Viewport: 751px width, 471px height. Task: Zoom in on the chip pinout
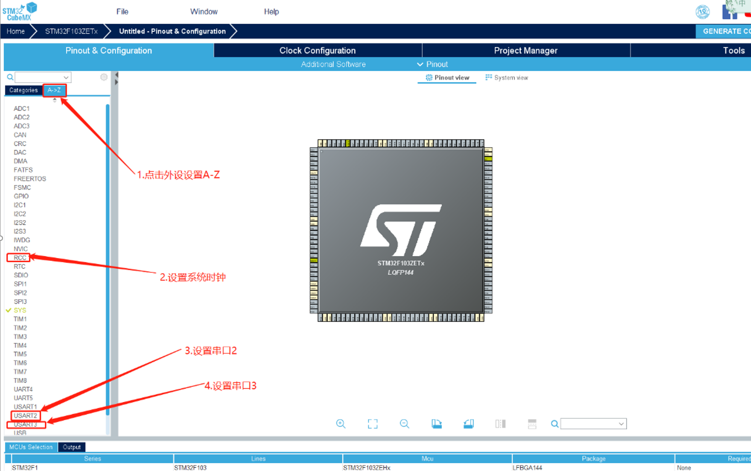pos(341,424)
